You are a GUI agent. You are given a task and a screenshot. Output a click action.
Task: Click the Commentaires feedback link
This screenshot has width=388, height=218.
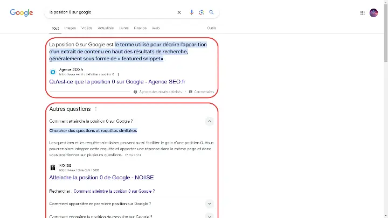click(202, 92)
